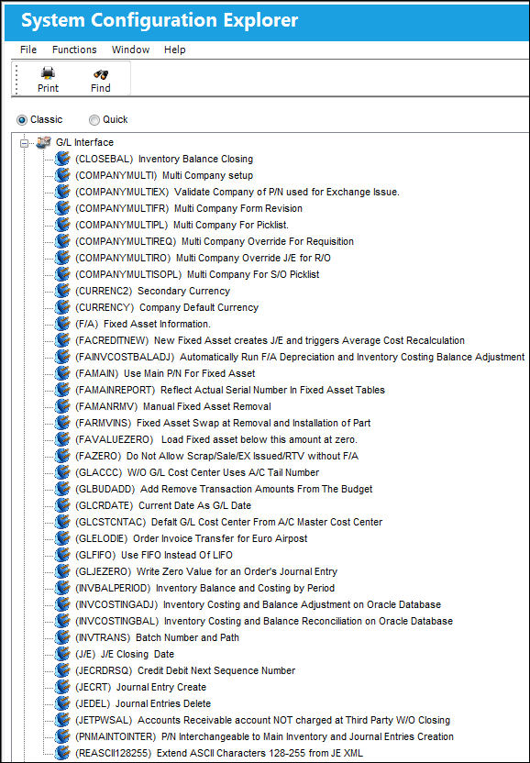
Task: Click the icon beside FAVALUEZERO entry
Action: 62,440
